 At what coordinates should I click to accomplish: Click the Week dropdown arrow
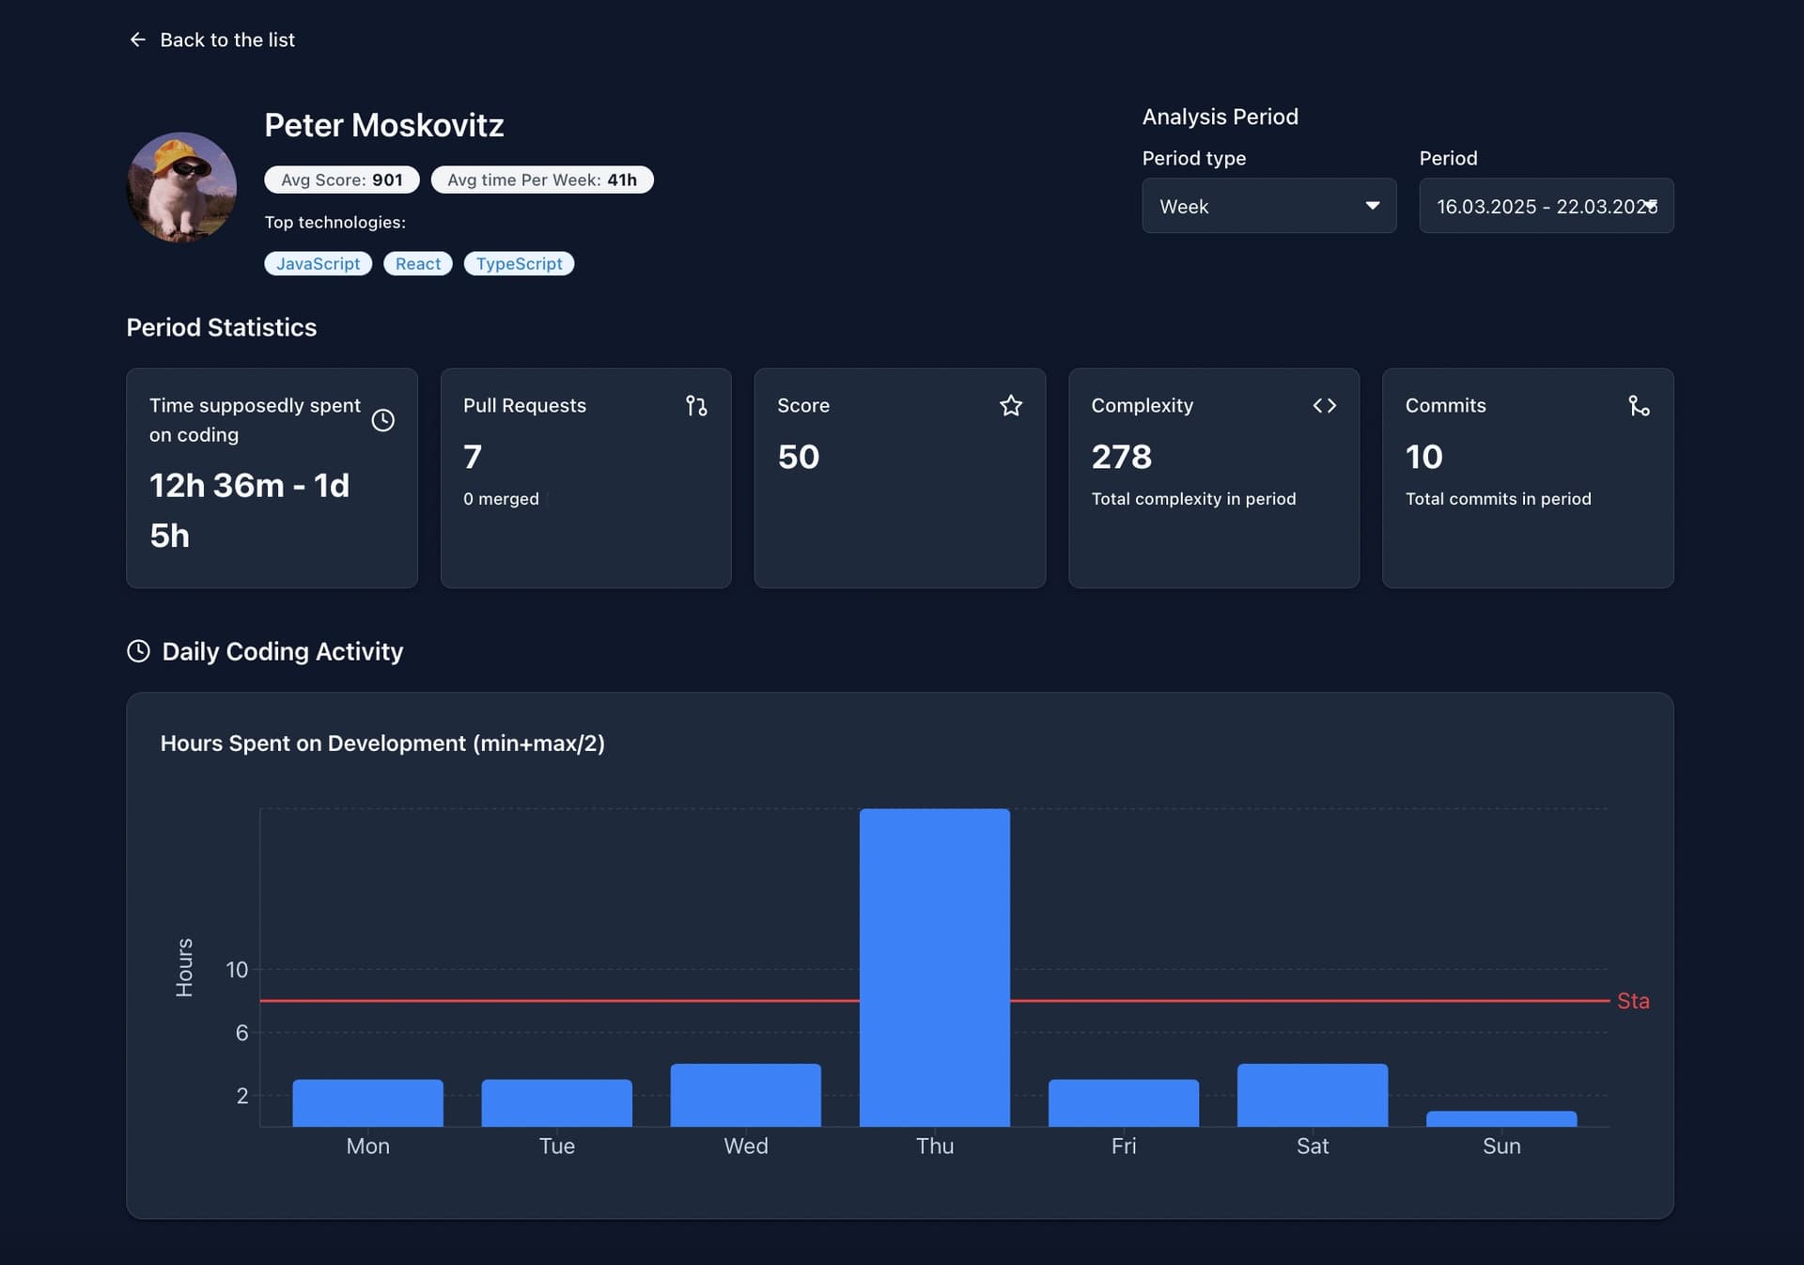pos(1372,206)
